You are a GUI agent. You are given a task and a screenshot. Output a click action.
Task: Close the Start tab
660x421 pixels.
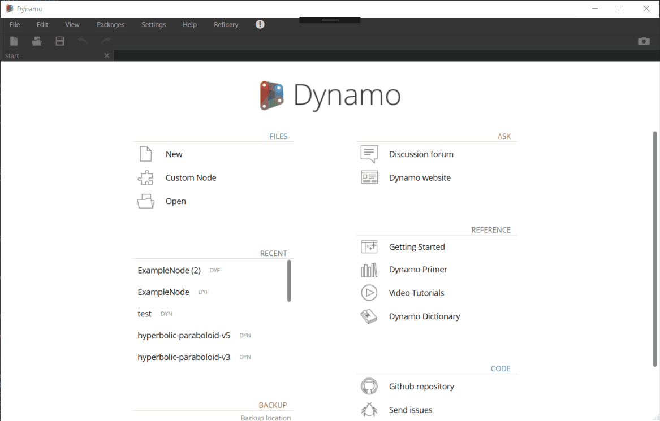pos(107,55)
